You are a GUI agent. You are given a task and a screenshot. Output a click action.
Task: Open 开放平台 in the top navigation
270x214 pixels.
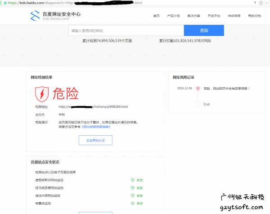coord(214,16)
